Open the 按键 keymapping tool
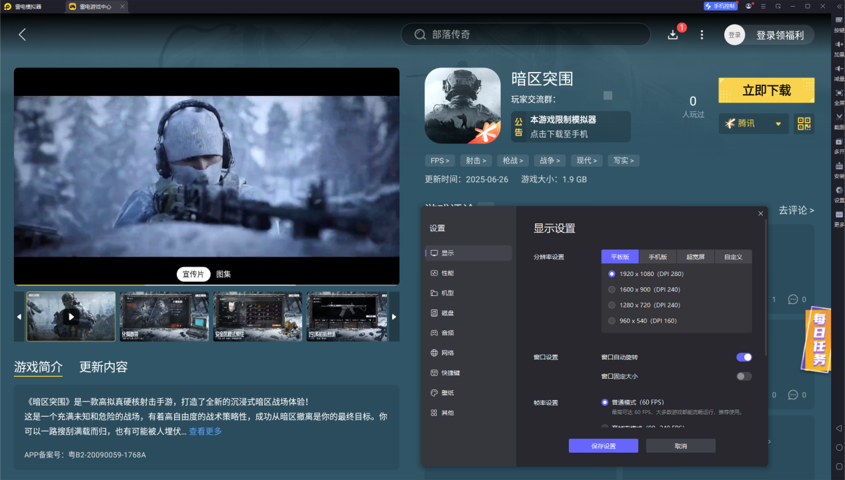The width and height of the screenshot is (845, 480). (x=839, y=25)
